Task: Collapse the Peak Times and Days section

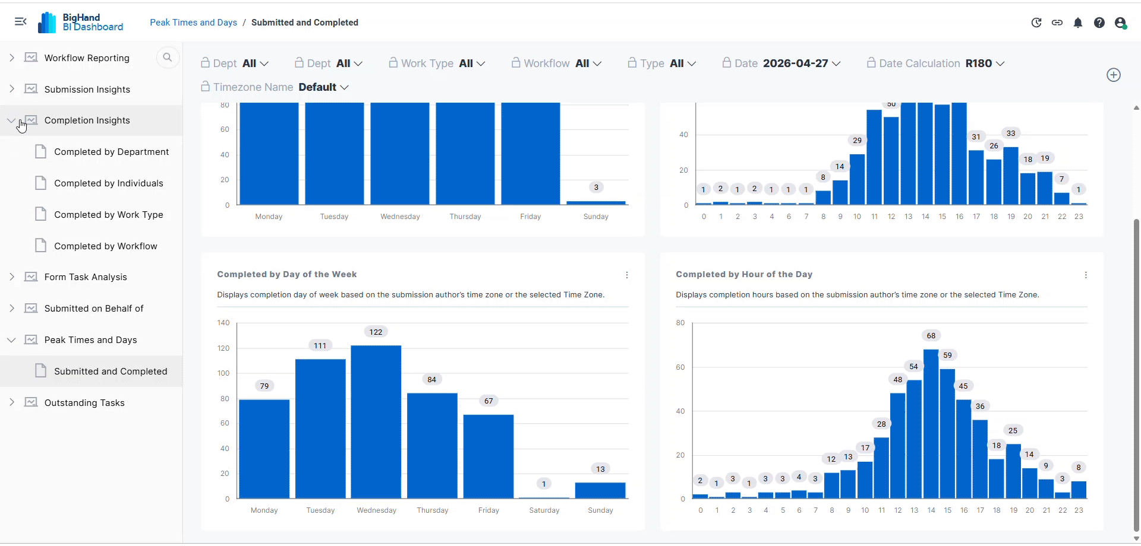Action: pyautogui.click(x=11, y=339)
